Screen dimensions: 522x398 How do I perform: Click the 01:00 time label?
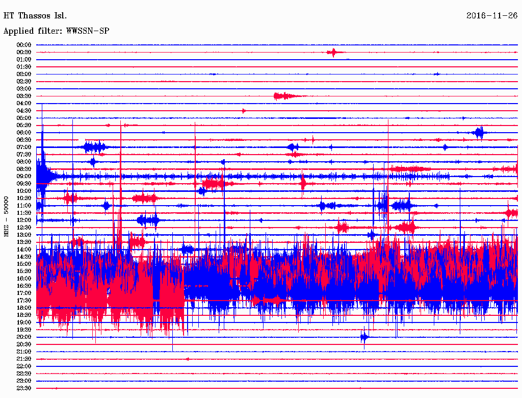24,60
